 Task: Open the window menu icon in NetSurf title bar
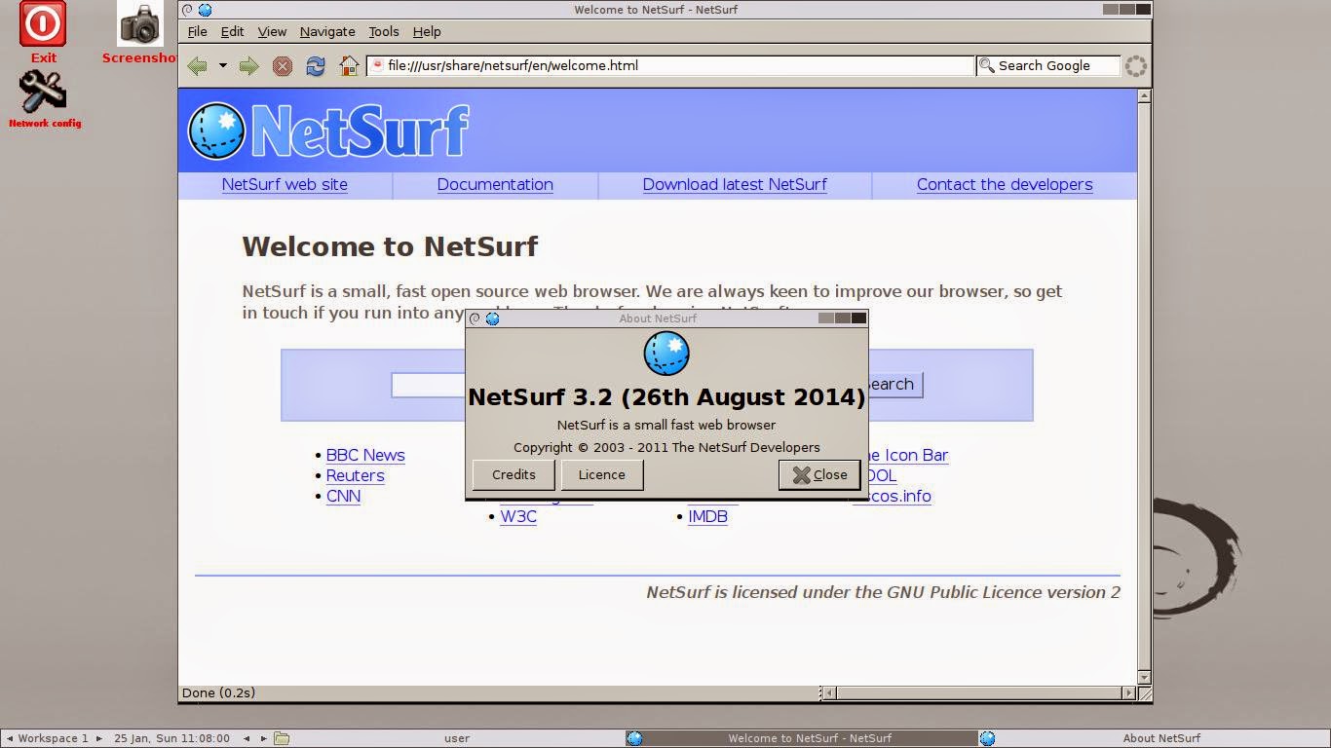click(x=188, y=10)
